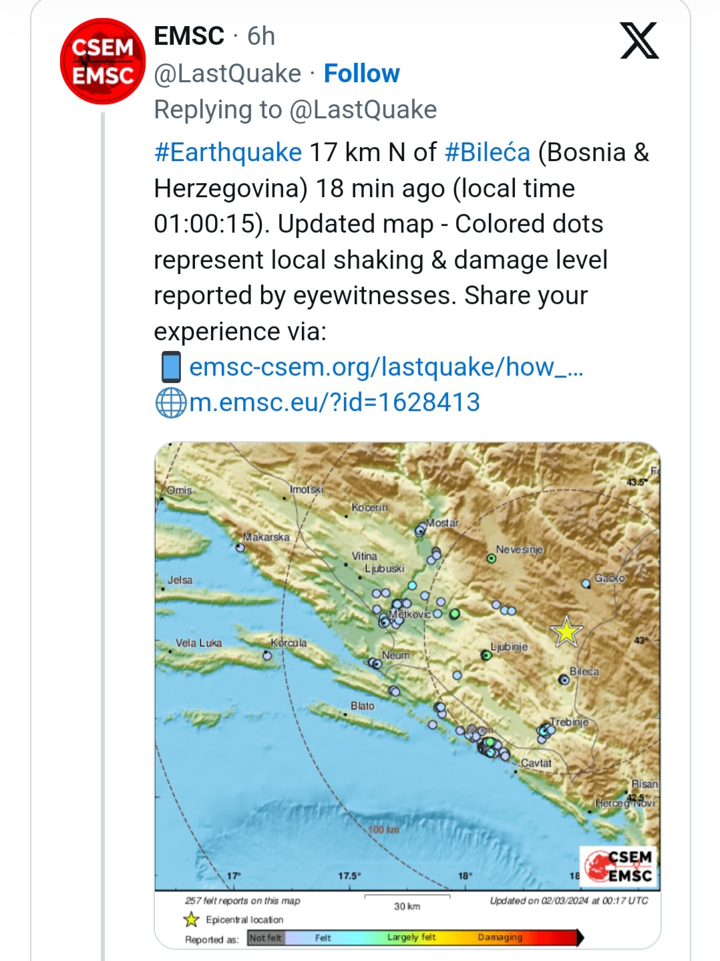The height and width of the screenshot is (961, 720).
Task: Click the Nevesinje green report dot
Action: point(492,558)
